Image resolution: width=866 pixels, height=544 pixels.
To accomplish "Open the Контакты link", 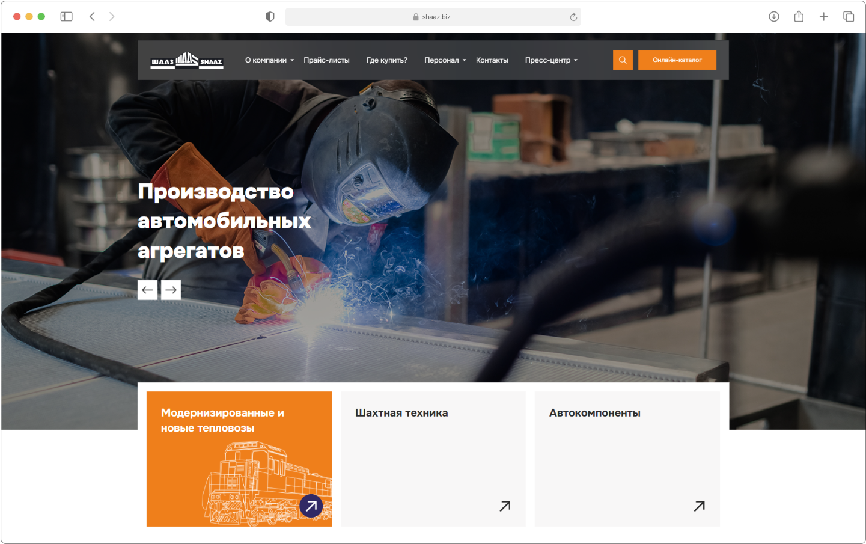I will pyautogui.click(x=492, y=60).
